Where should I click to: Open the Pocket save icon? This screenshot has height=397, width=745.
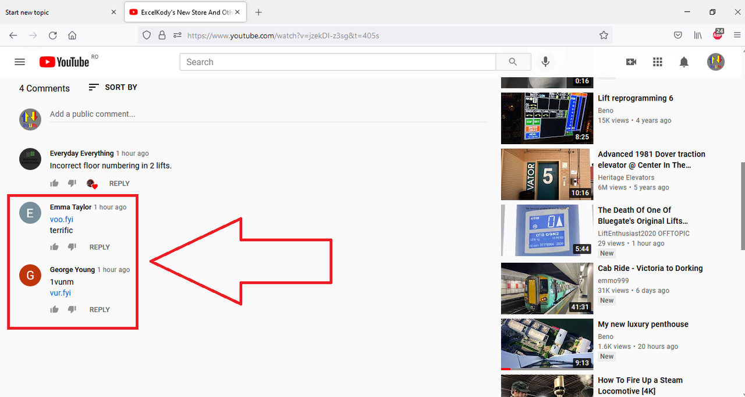(678, 35)
